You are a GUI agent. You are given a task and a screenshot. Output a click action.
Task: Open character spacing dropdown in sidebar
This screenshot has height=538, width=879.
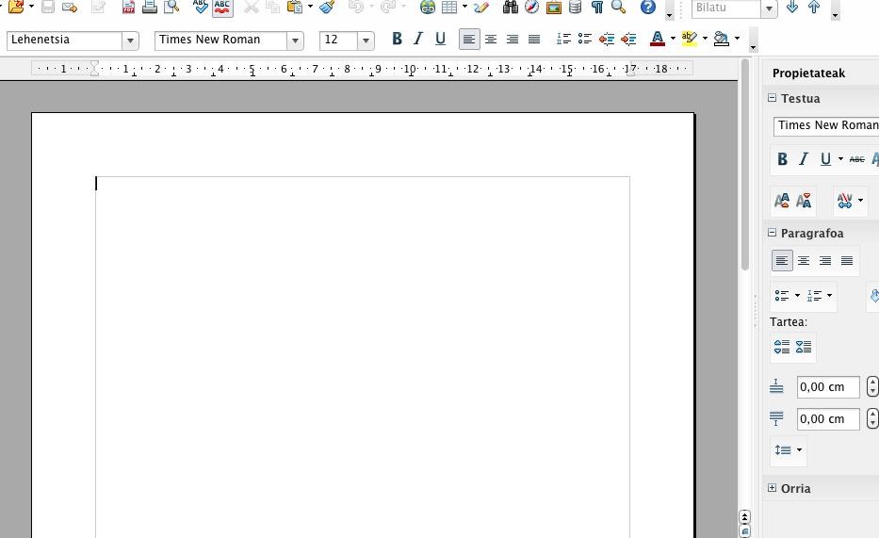[860, 200]
